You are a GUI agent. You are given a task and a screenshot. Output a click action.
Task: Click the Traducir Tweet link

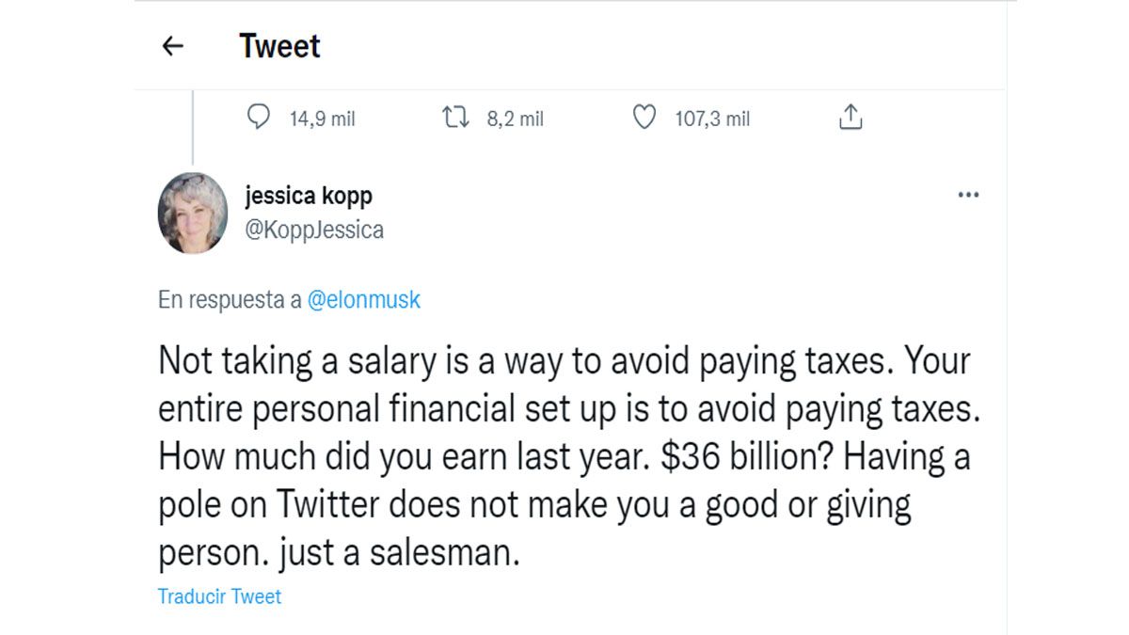click(x=218, y=595)
